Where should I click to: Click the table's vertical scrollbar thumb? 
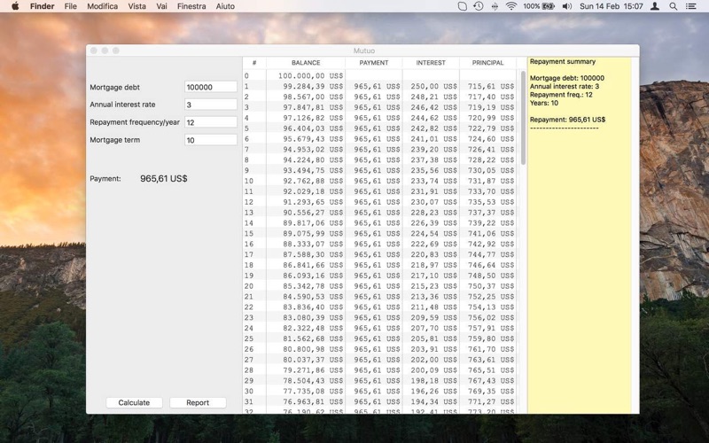tap(523, 118)
